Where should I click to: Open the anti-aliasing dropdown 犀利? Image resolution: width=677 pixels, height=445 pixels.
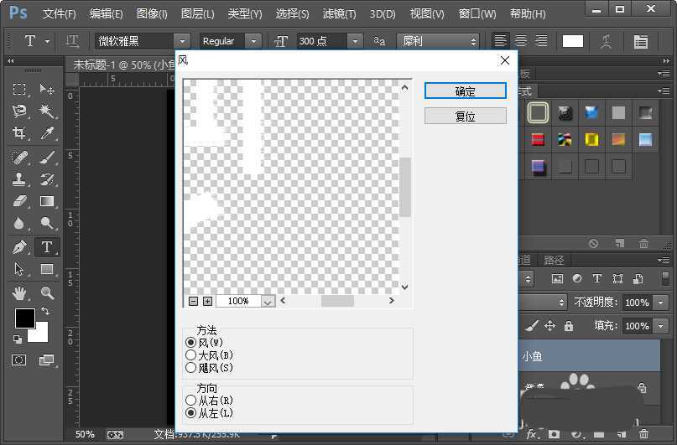pyautogui.click(x=473, y=41)
